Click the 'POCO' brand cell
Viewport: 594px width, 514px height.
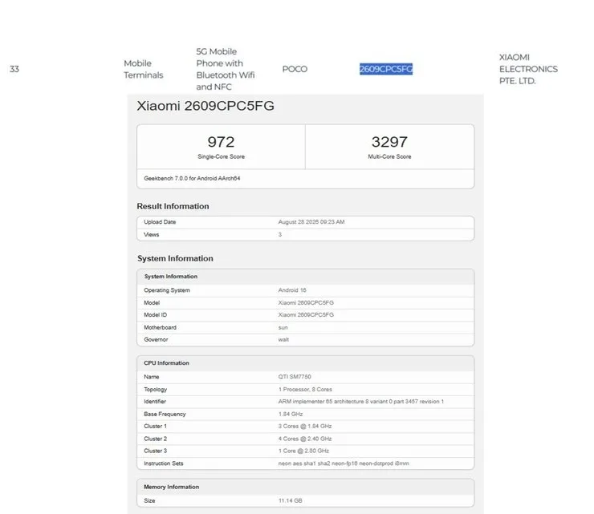click(295, 69)
